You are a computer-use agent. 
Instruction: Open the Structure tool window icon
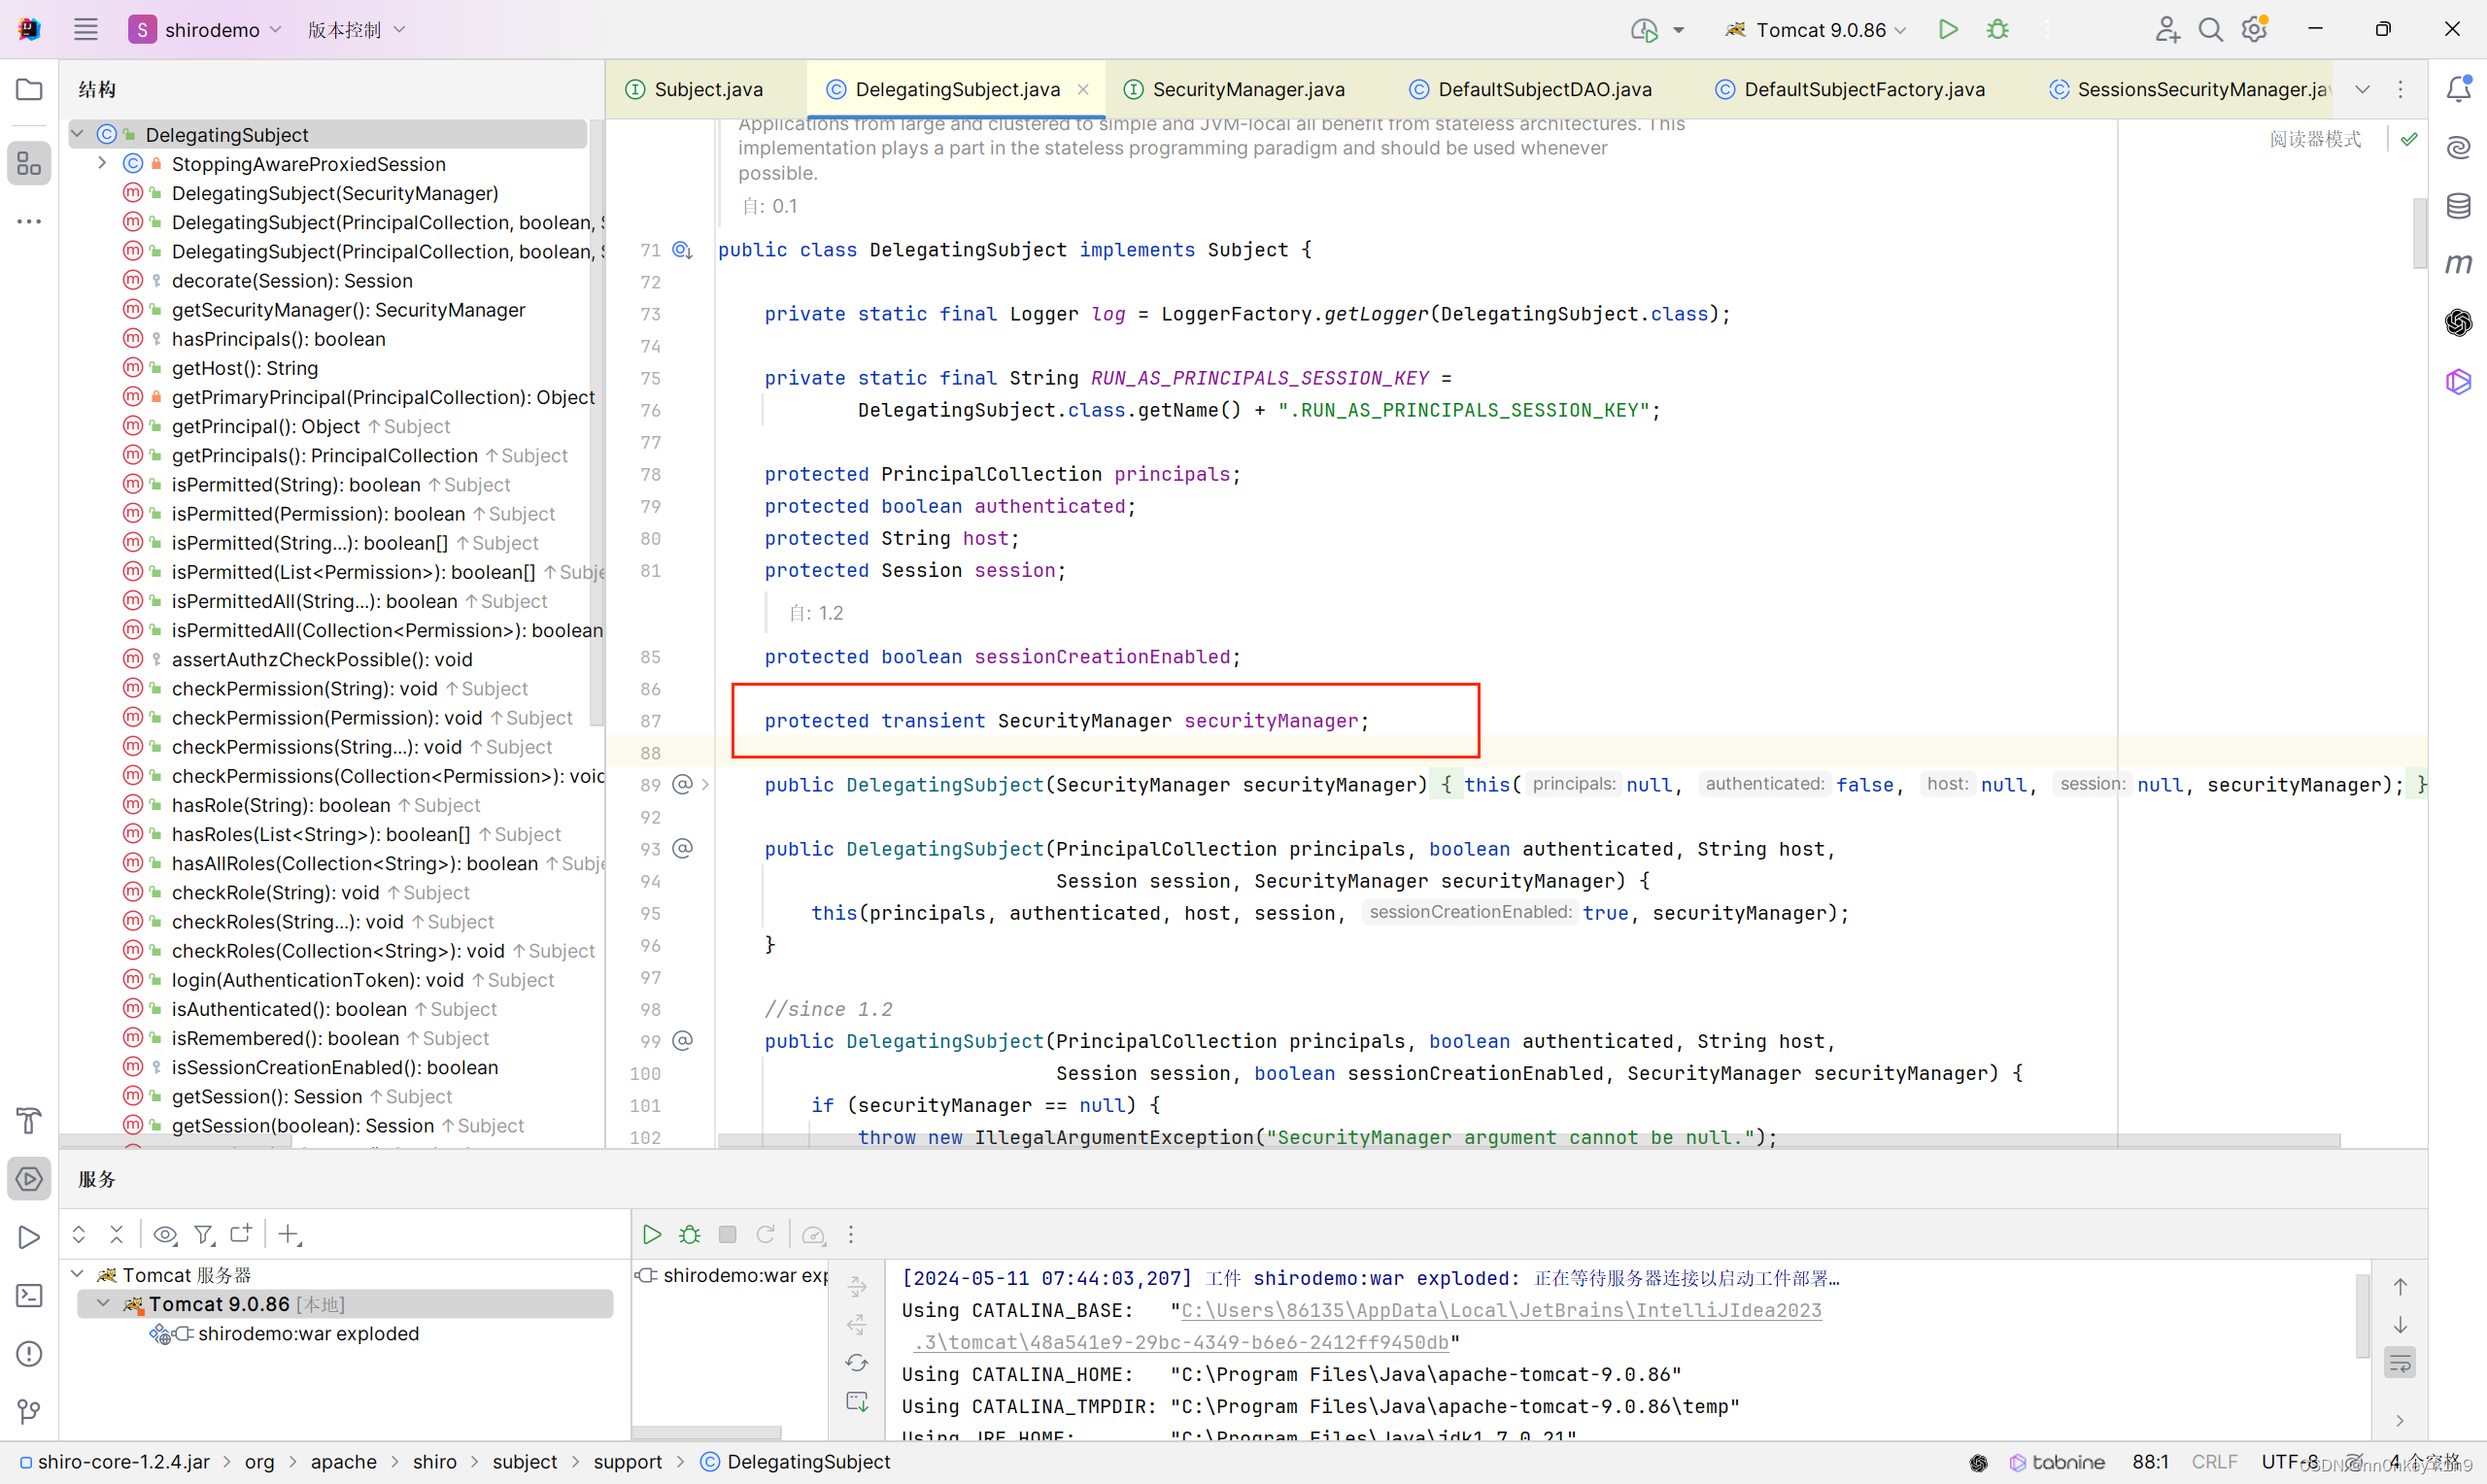point(29,163)
